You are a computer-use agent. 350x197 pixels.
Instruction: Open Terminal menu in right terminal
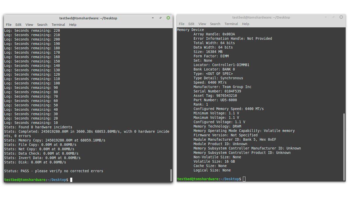tap(231, 24)
